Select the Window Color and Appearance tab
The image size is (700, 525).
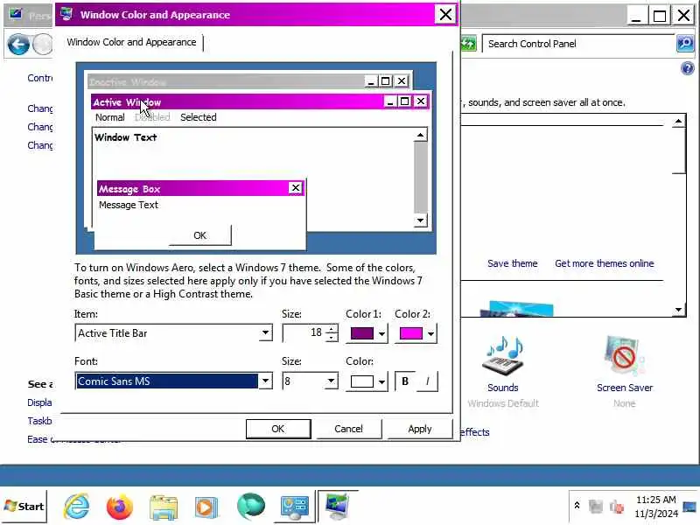[x=131, y=42]
